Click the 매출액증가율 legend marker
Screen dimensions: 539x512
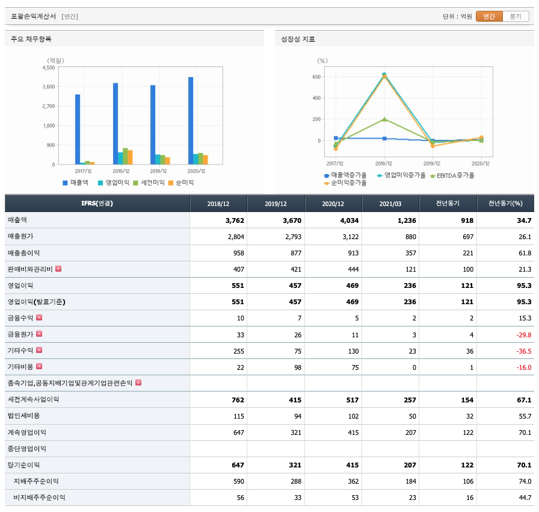(x=327, y=175)
